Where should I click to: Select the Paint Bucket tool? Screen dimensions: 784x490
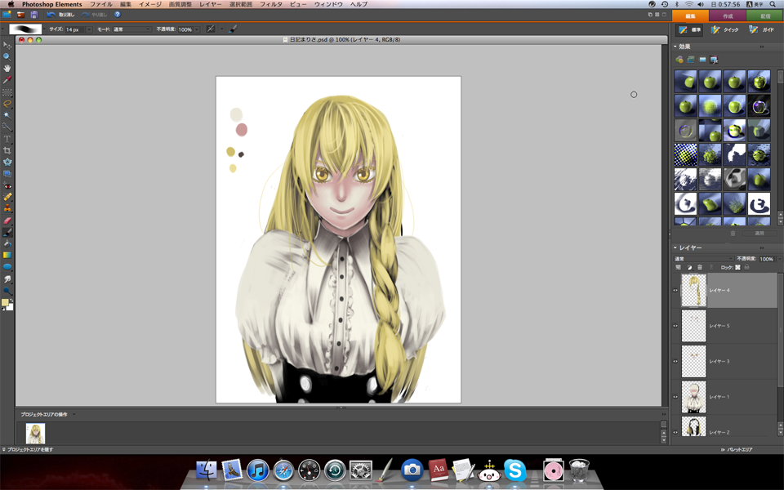coord(7,244)
